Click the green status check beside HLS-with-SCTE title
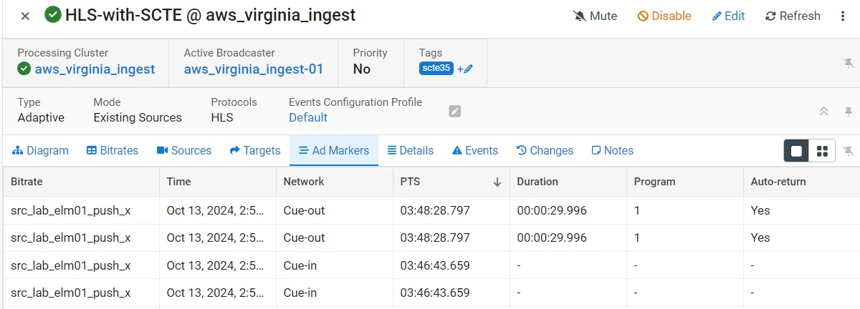Screen dimensions: 860x309 (52, 15)
